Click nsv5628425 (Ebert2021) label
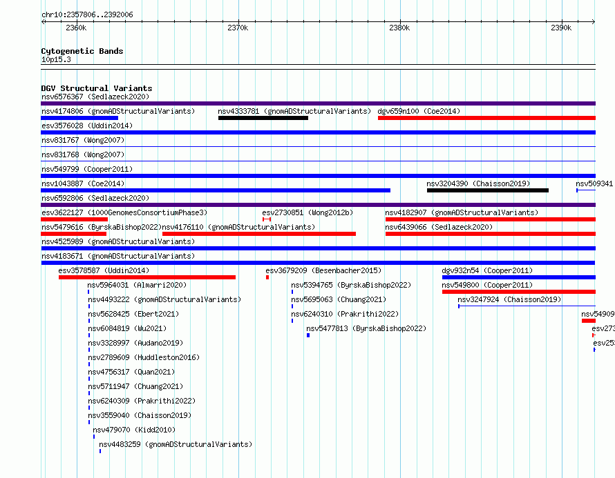This screenshot has width=615, height=478. tap(133, 314)
